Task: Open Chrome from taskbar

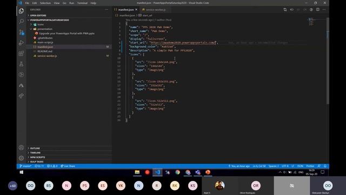Action: [178, 172]
